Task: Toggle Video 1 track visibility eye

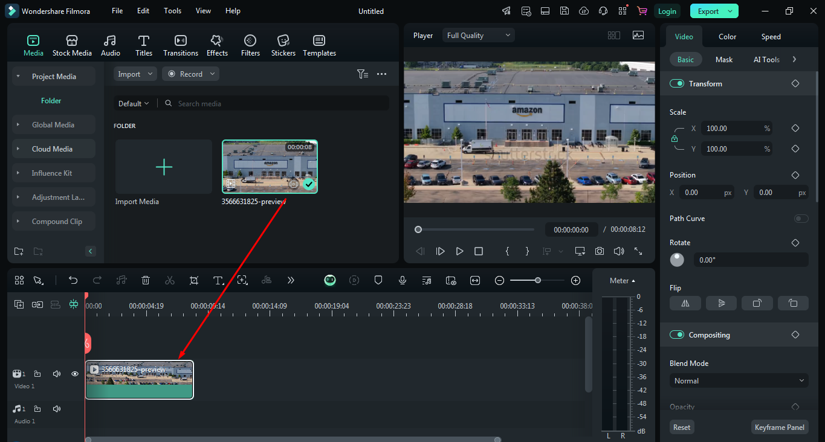Action: click(x=75, y=374)
